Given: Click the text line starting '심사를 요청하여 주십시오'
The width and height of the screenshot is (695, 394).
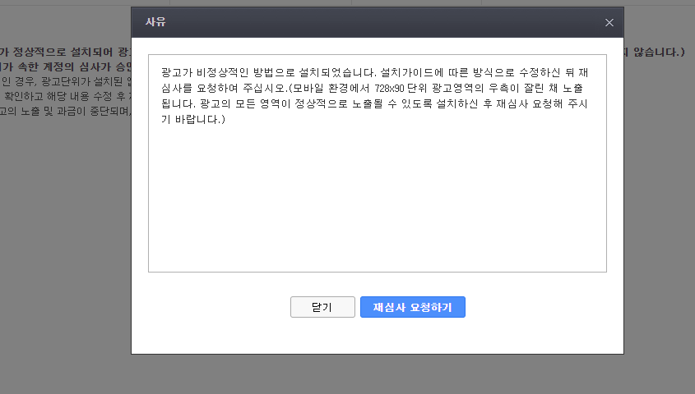Looking at the screenshot, I should click(x=372, y=88).
